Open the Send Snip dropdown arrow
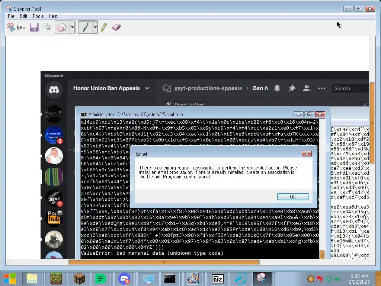 click(72, 27)
